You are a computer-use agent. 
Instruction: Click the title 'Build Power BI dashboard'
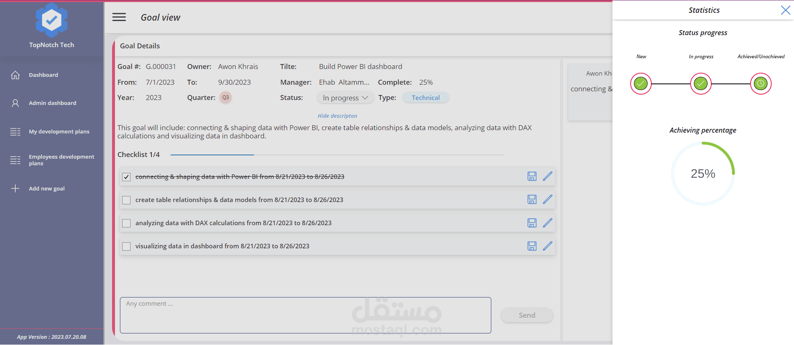[x=361, y=67]
